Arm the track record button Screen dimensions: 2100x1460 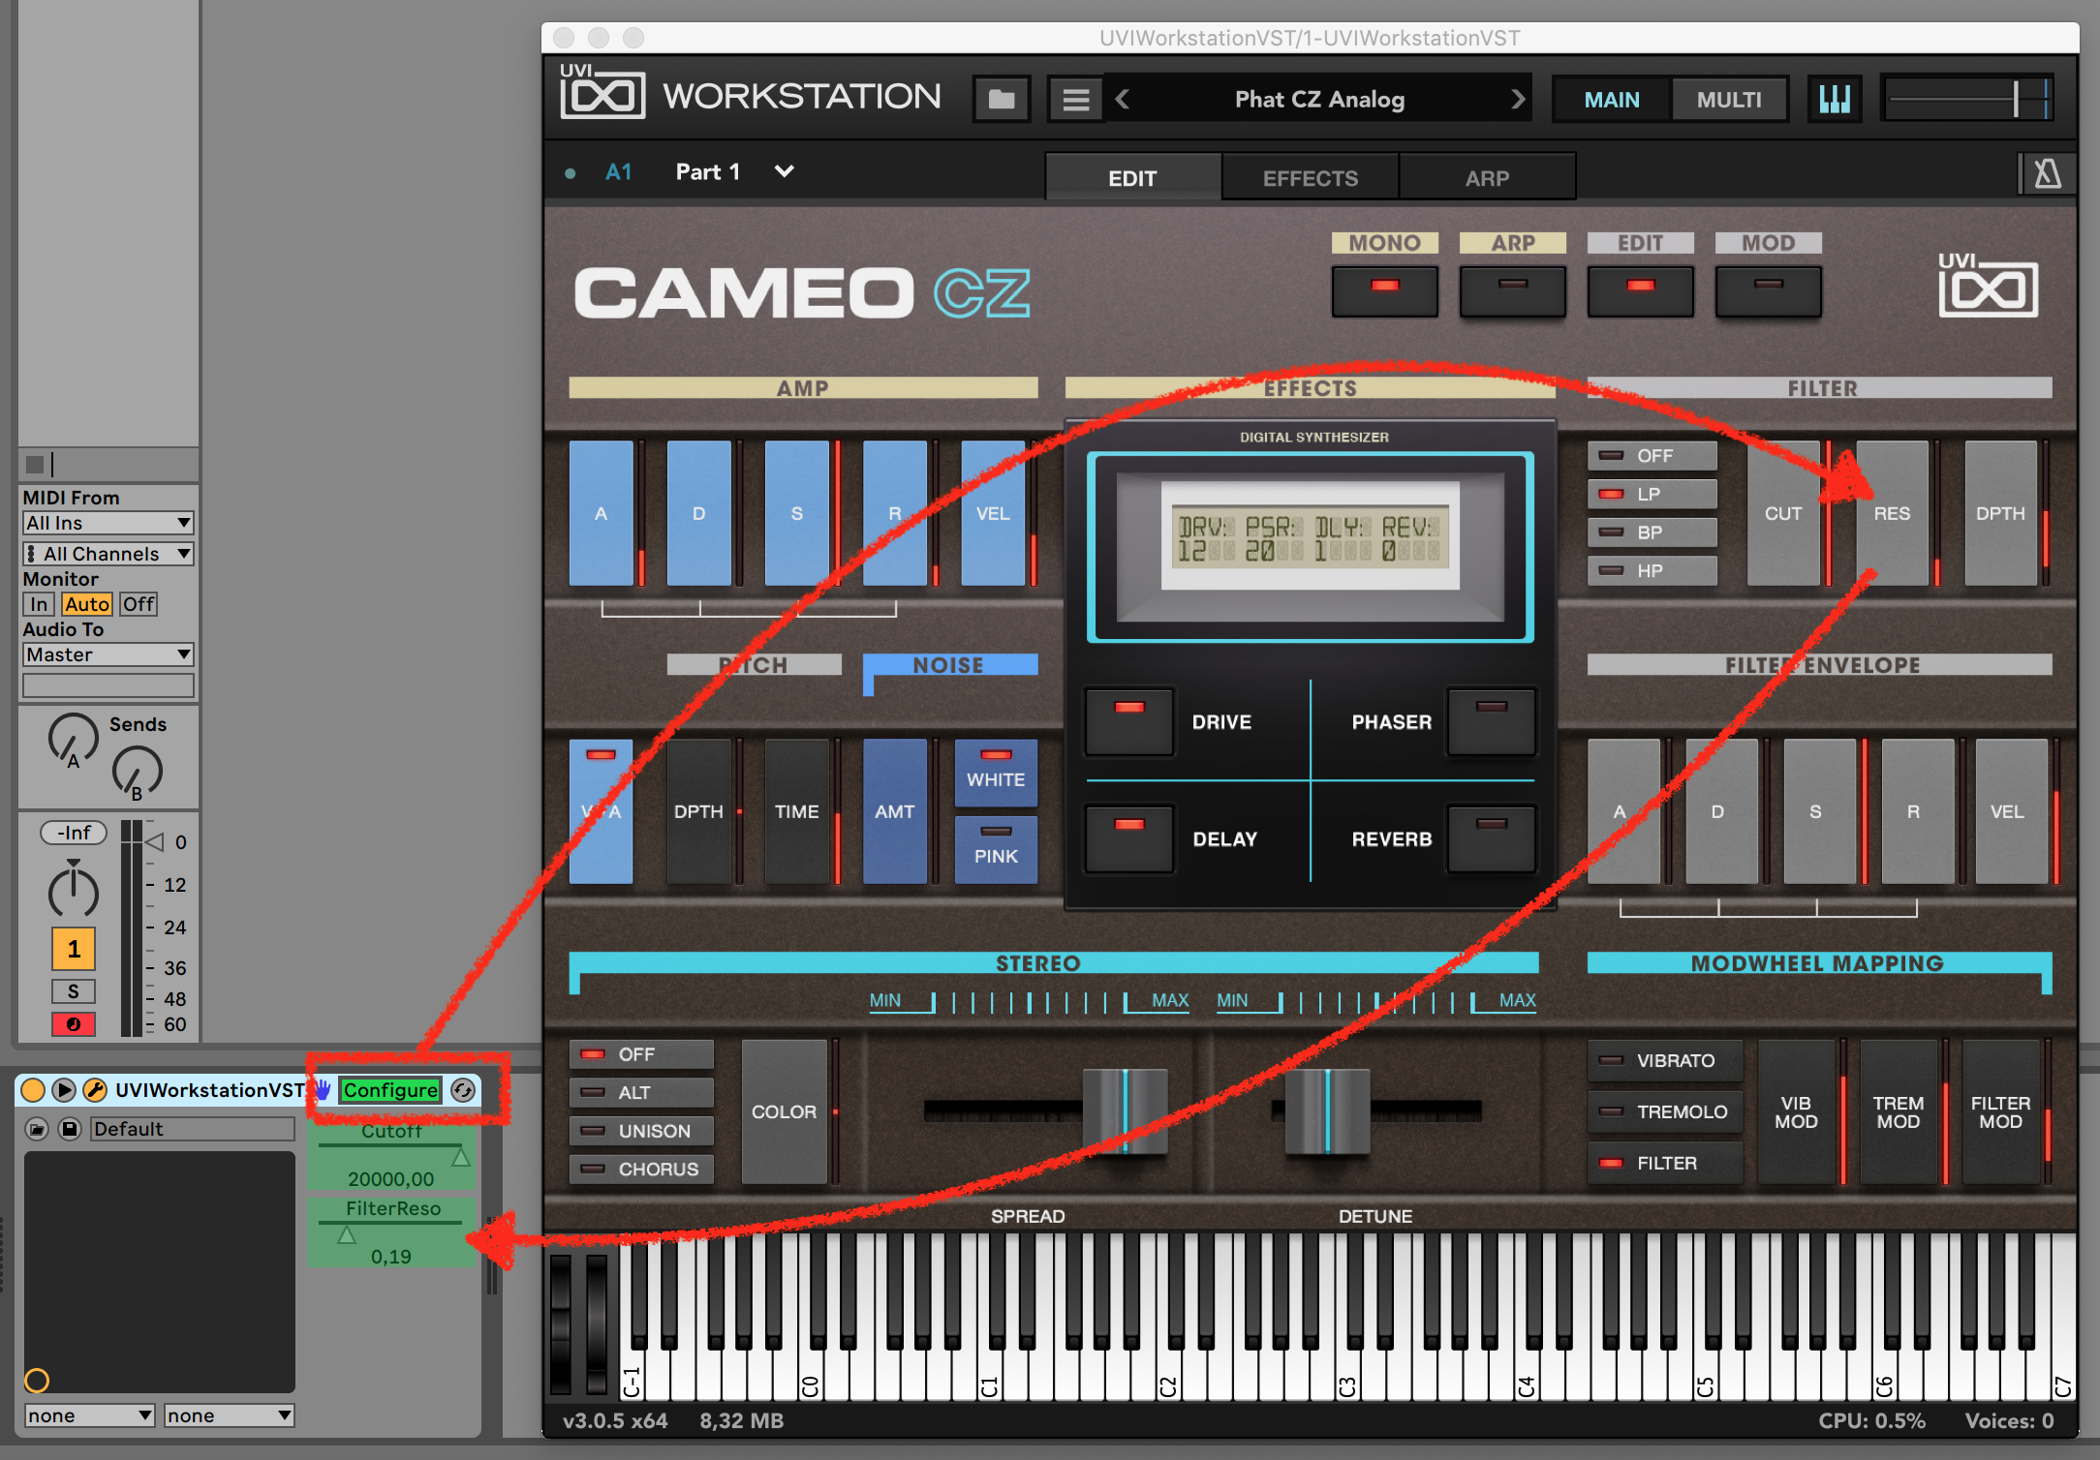coord(74,1024)
